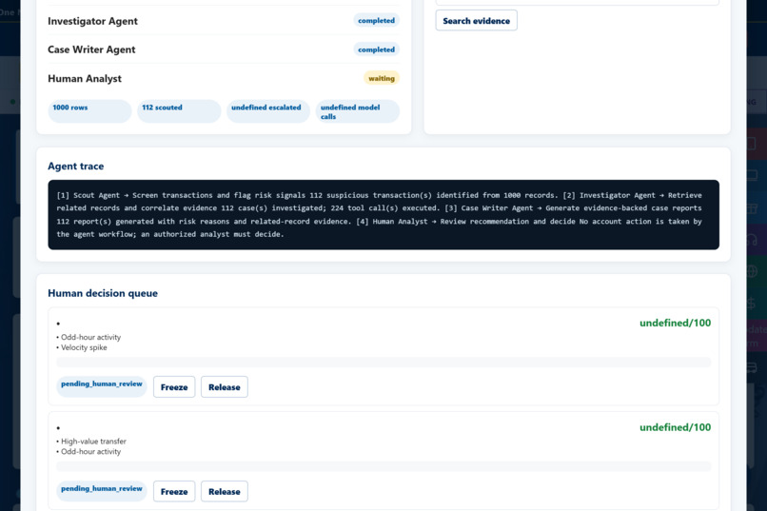
Task: Click the Human Analyst row label
Action: (x=85, y=78)
